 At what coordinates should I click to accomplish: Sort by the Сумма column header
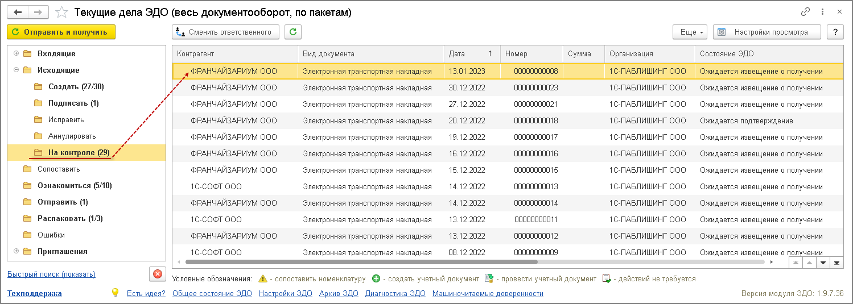click(x=584, y=53)
